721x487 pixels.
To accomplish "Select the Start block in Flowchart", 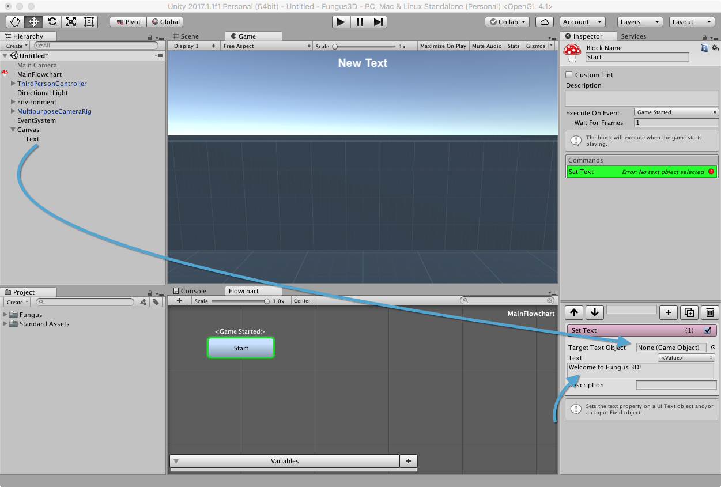I will coord(241,348).
